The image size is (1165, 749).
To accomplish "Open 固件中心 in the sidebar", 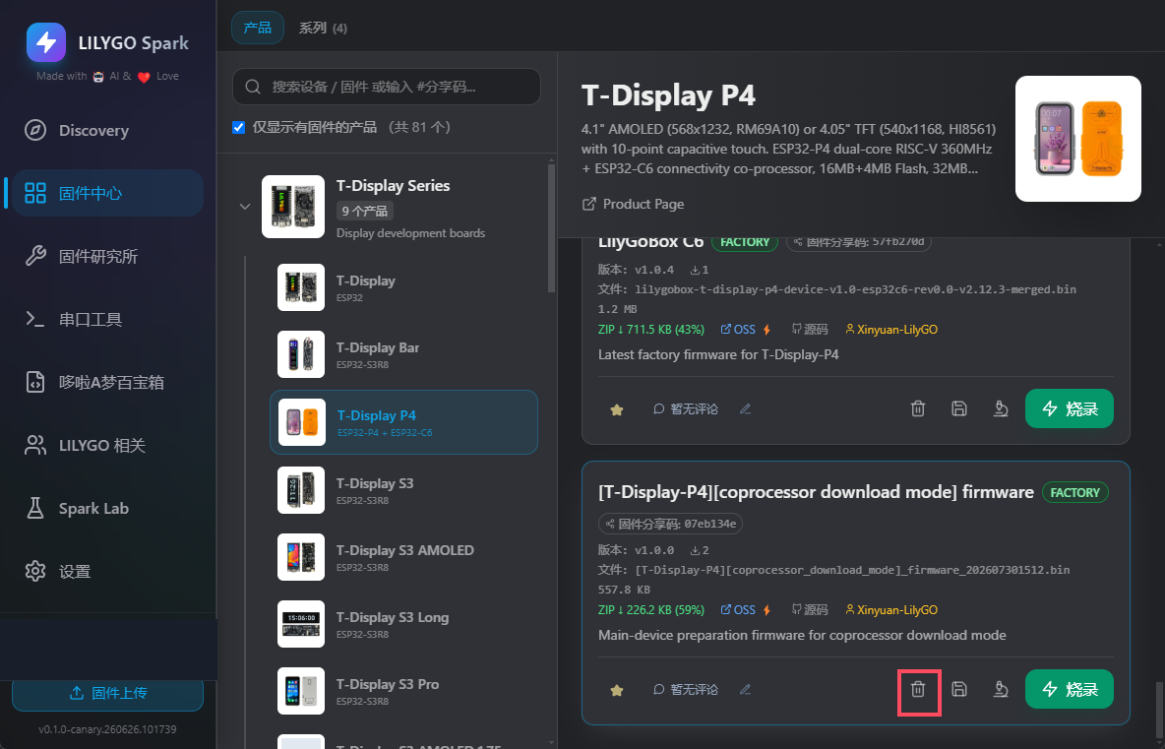I will click(107, 193).
